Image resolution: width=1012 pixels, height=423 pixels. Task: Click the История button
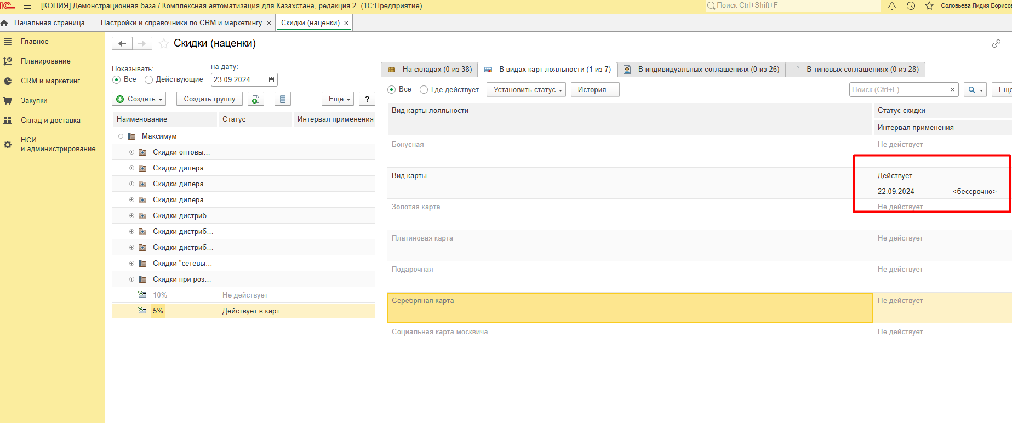(594, 90)
